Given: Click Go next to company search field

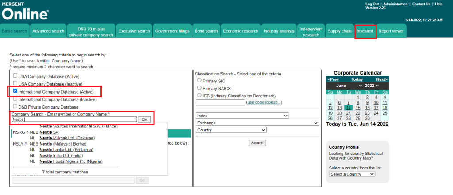Looking at the screenshot, I should [x=144, y=120].
